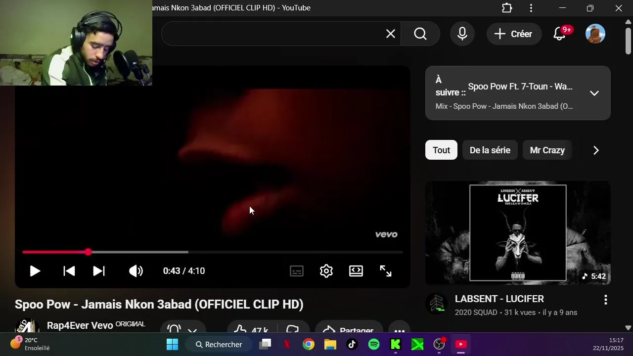This screenshot has width=633, height=356.
Task: Switch to theater mode view
Action: [356, 271]
